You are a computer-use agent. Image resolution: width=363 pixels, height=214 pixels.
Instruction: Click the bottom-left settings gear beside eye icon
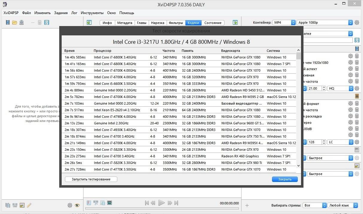70,205
